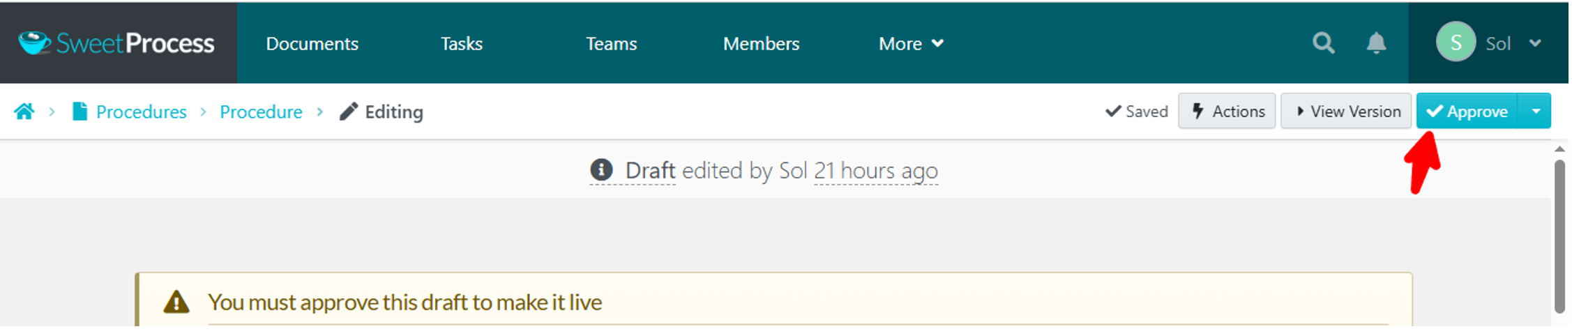Viewport: 1572px width, 336px height.
Task: Click the '21 hours ago' timestamp
Action: tap(876, 170)
